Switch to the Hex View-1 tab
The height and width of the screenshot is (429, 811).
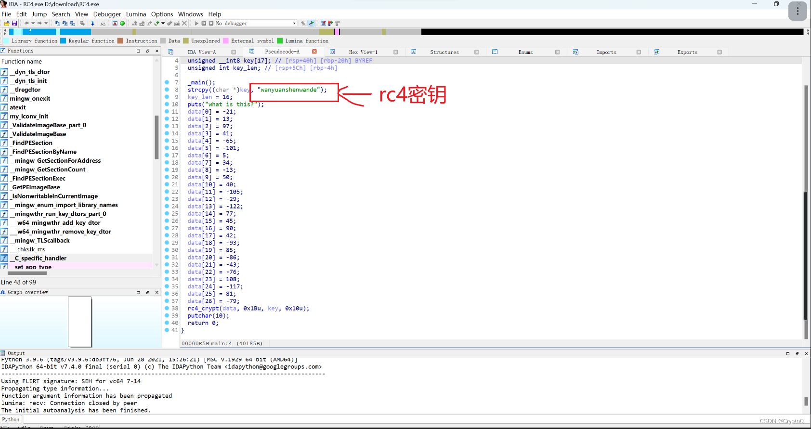point(363,52)
